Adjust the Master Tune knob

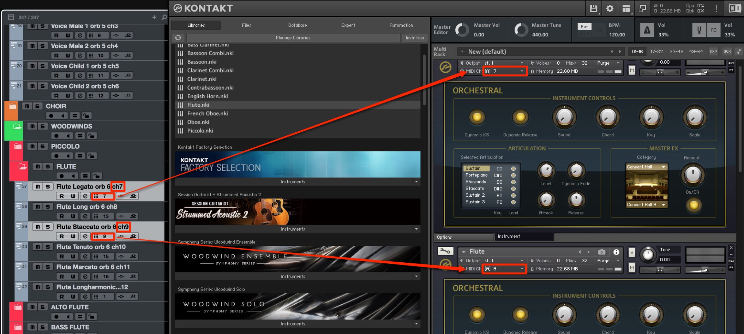click(521, 30)
